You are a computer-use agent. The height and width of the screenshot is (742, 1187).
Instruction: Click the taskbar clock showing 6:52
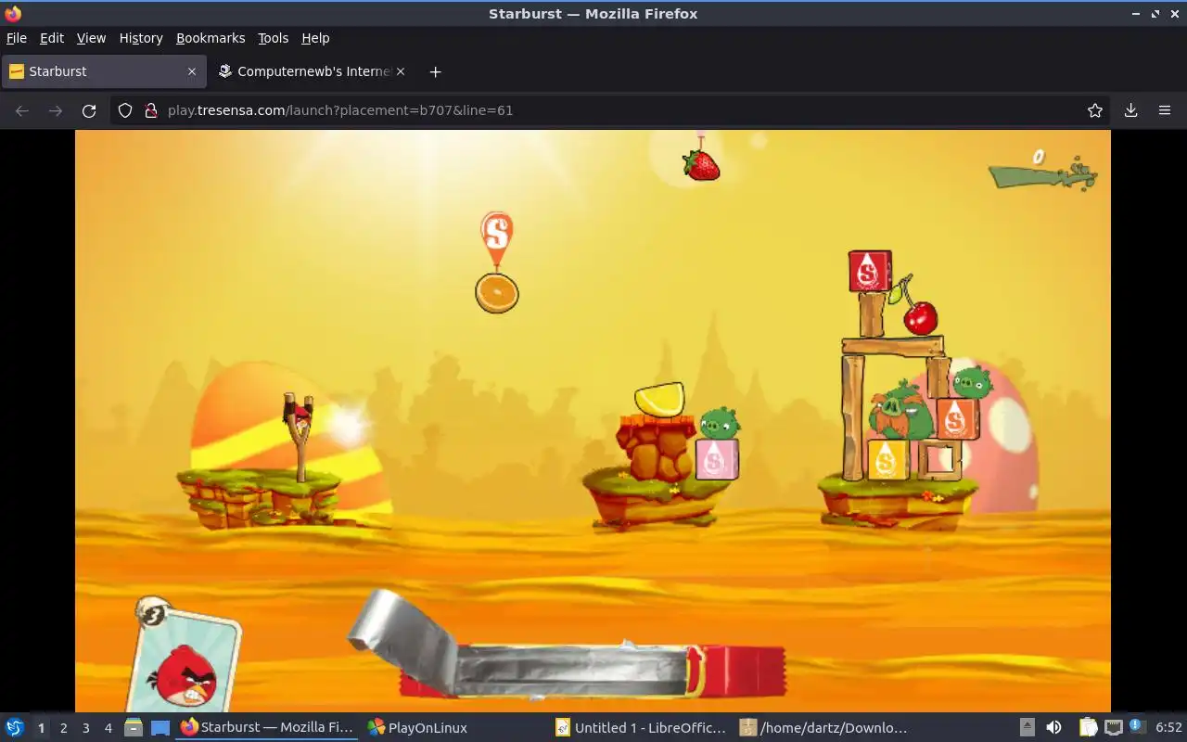tap(1168, 728)
